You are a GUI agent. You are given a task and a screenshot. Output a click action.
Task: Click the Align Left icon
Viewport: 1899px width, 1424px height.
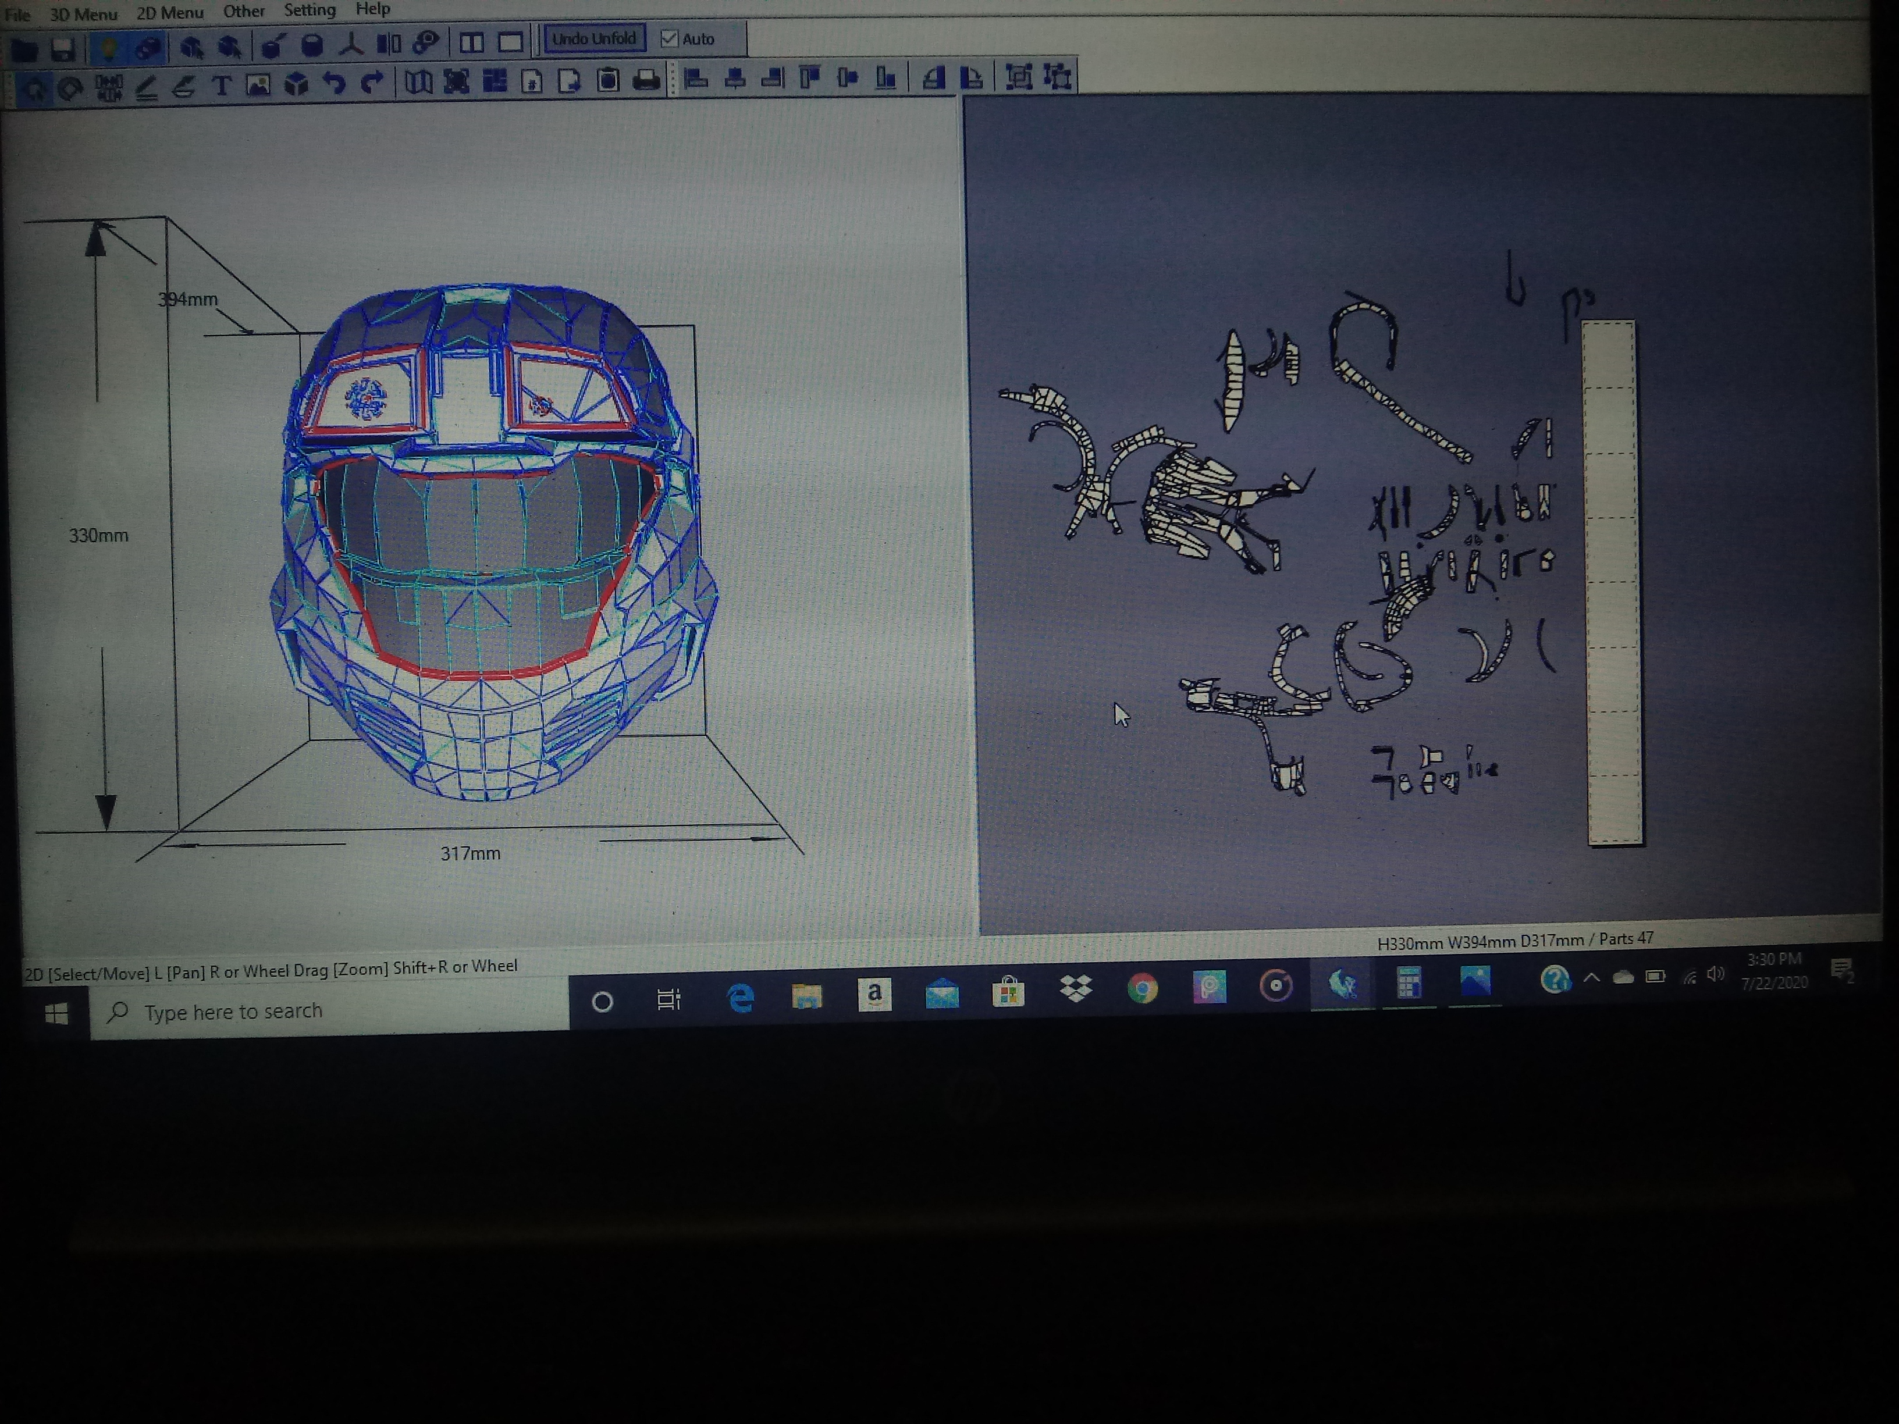pos(696,79)
